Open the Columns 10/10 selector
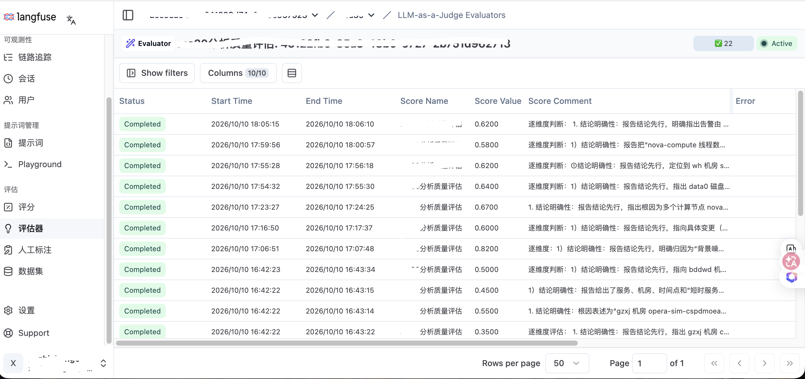Screen dimensions: 805x379 (238, 73)
